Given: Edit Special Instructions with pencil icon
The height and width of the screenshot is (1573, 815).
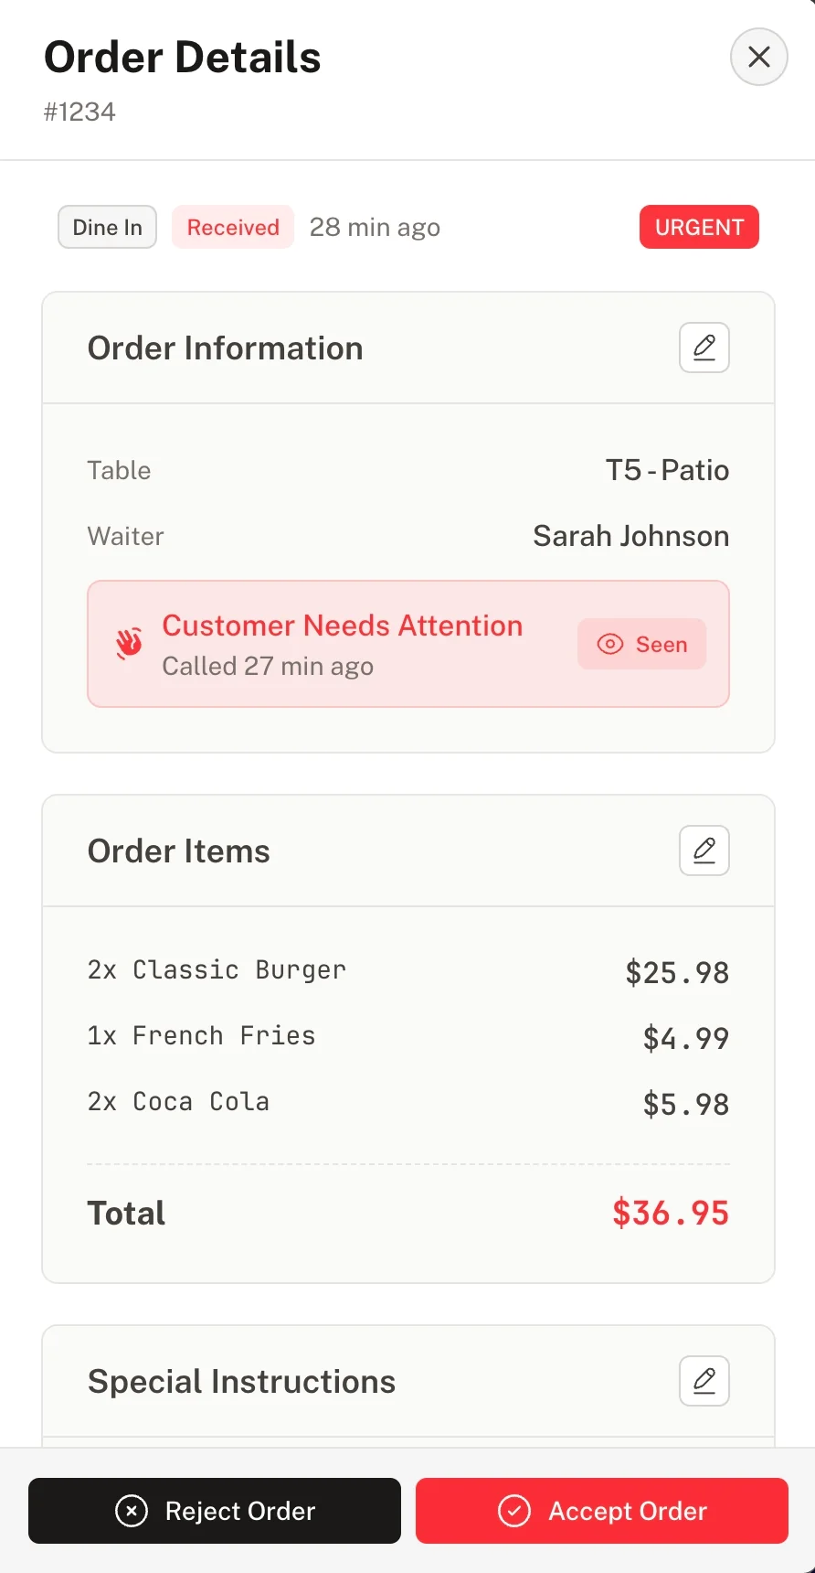Looking at the screenshot, I should tap(704, 1381).
